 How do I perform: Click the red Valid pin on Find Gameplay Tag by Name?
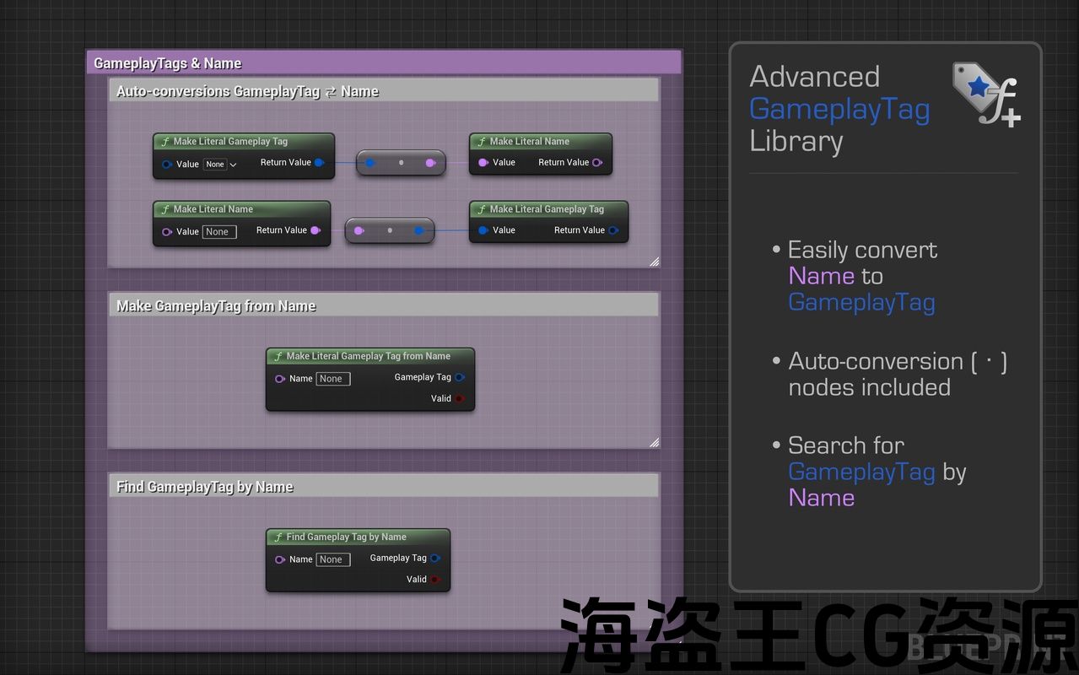click(434, 580)
